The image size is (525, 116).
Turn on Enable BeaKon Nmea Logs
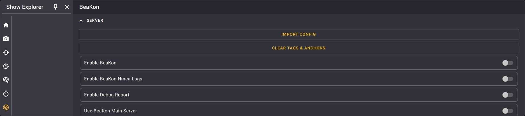coord(508,79)
